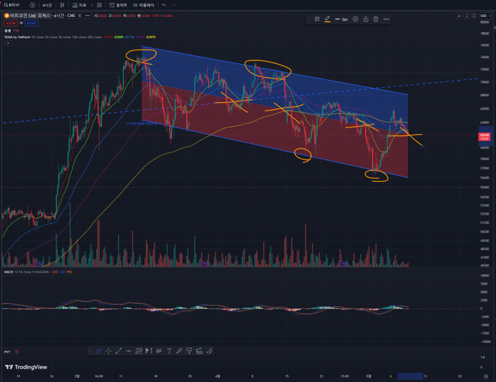This screenshot has width=496, height=382.
Task: Delete the selected drawing with trash icon
Action: click(376, 19)
